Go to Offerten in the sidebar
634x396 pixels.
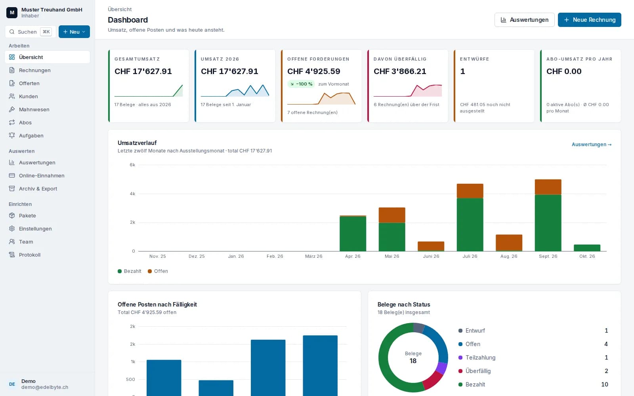(48, 83)
